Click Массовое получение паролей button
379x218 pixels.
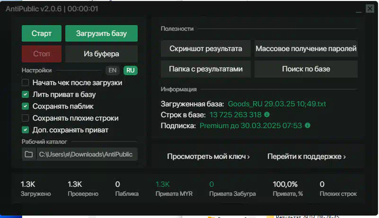(306, 49)
